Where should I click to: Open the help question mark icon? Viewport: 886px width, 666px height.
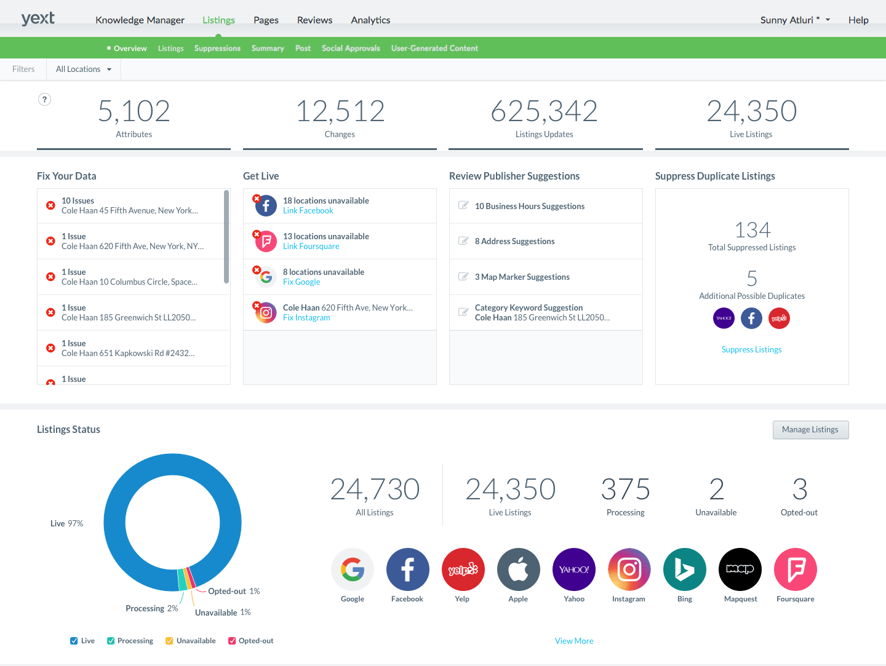click(x=44, y=100)
